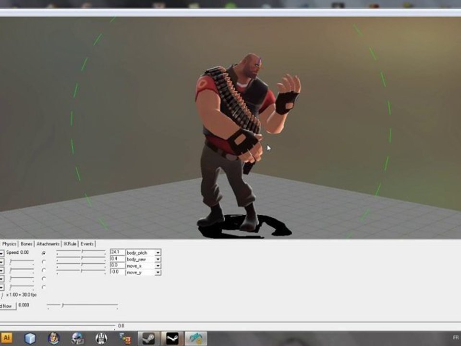Screen dimensions: 461x346
Task: Switch to the Events tab
Action: point(87,244)
